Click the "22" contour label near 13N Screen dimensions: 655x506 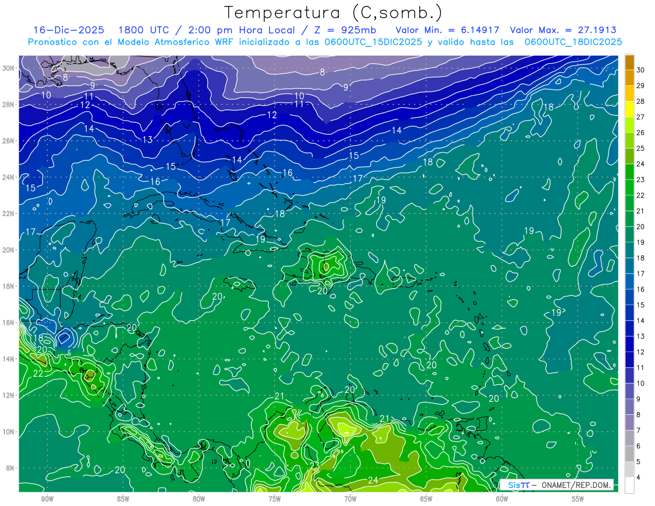[x=38, y=373]
